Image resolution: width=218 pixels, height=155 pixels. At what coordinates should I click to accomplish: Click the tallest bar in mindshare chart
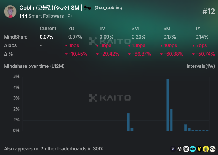168,105
